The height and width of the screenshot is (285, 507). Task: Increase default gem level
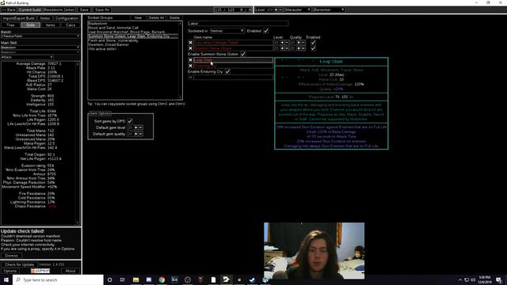tap(136, 127)
